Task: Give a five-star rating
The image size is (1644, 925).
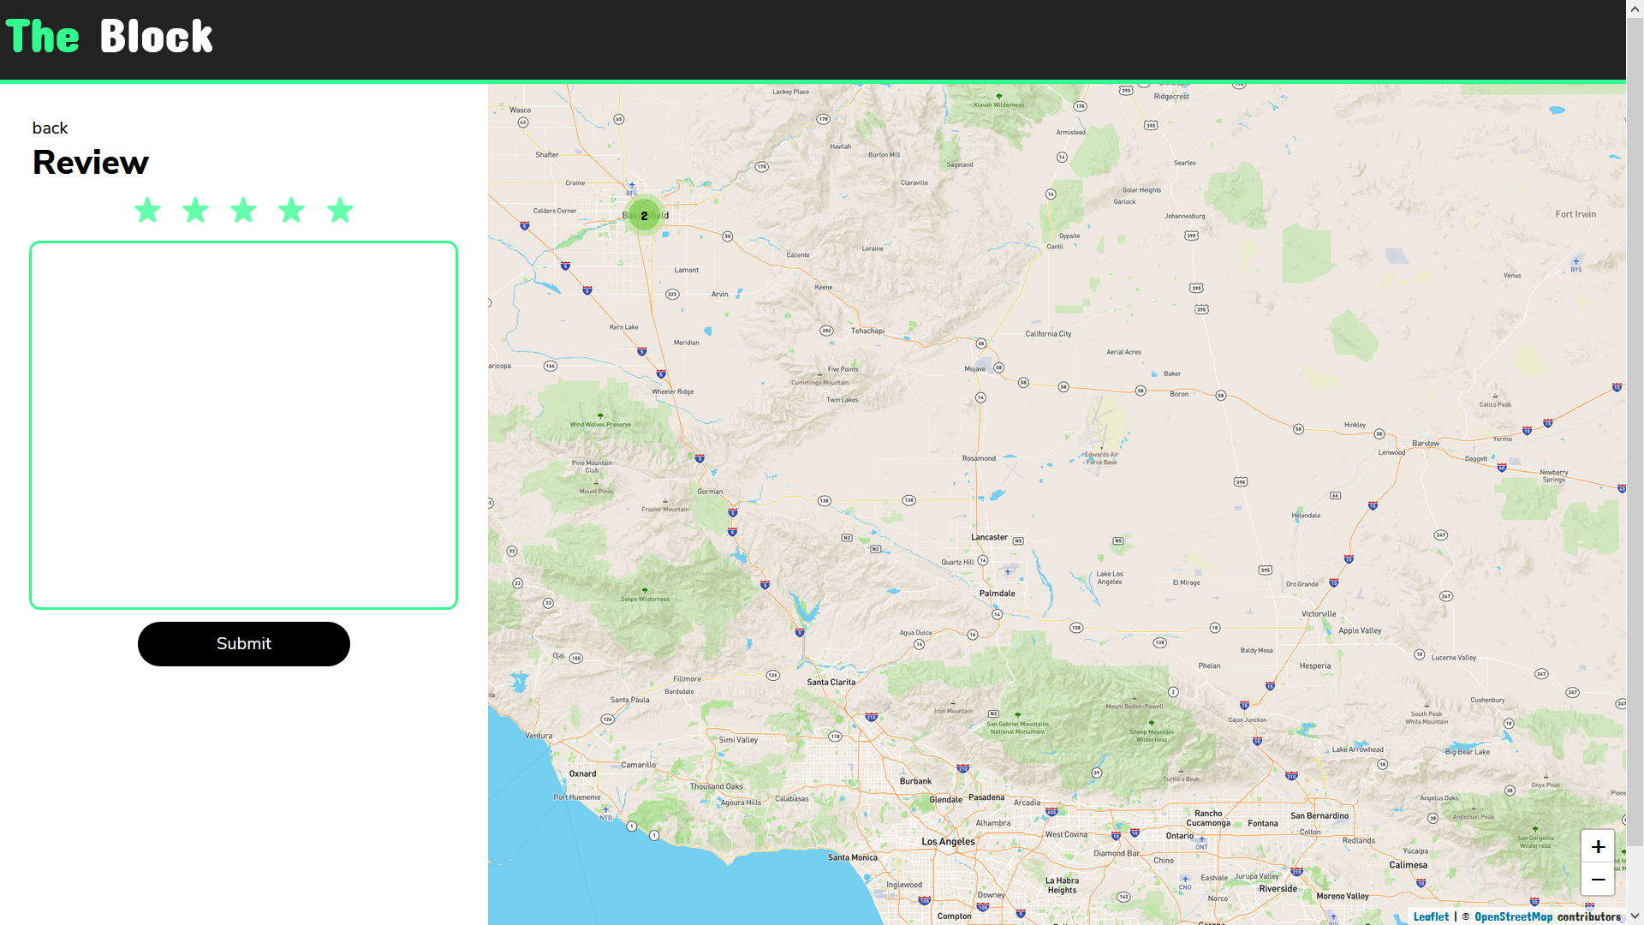Action: tap(340, 210)
